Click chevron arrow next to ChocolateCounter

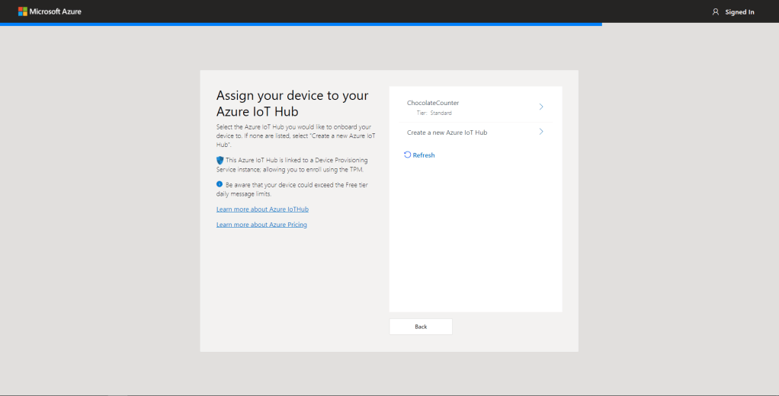(x=541, y=107)
